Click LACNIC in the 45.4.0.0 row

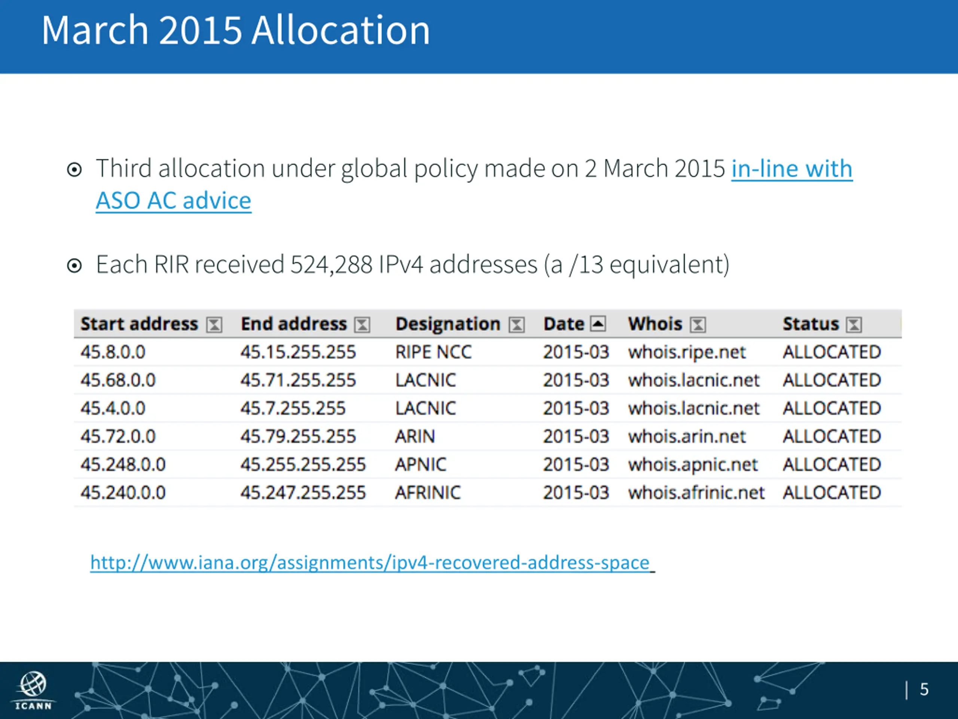426,408
